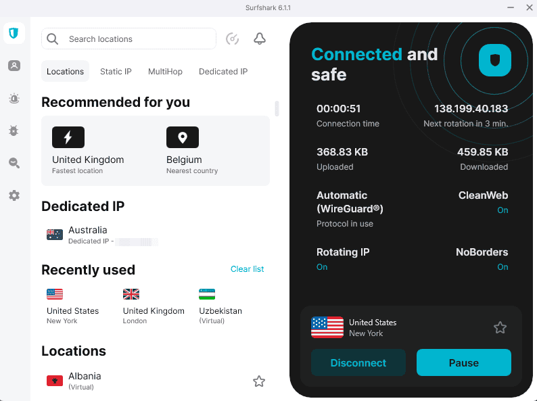537x401 pixels.
Task: Click the Clear list link
Action: tap(247, 269)
